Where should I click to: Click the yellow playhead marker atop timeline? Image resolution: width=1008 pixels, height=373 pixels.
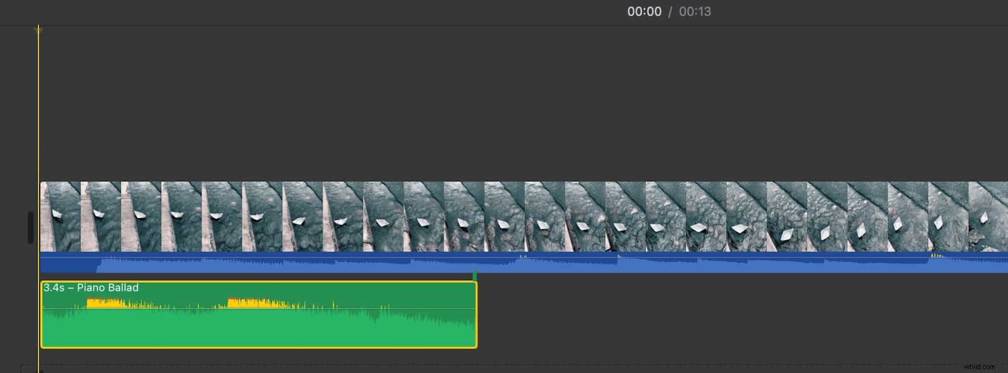coord(38,30)
